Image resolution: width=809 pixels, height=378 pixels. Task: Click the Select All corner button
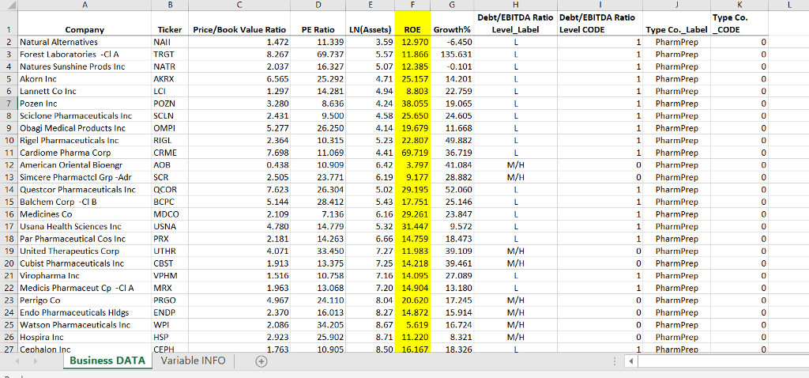8,6
